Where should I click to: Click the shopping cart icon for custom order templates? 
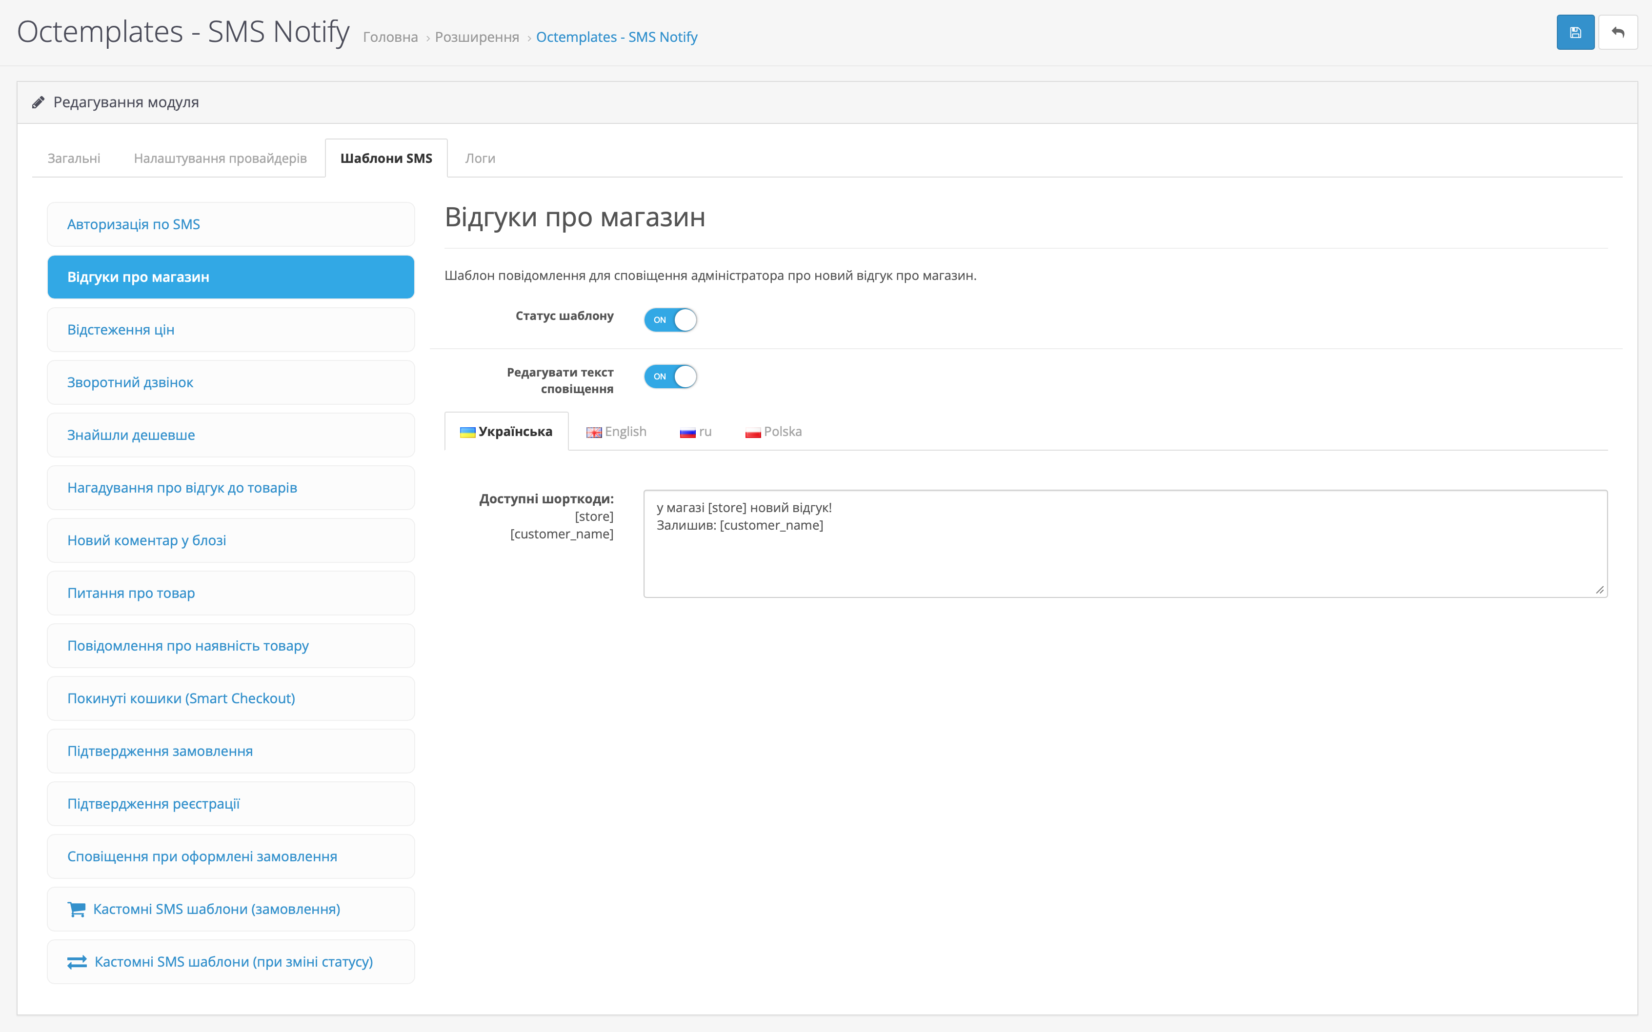77,909
